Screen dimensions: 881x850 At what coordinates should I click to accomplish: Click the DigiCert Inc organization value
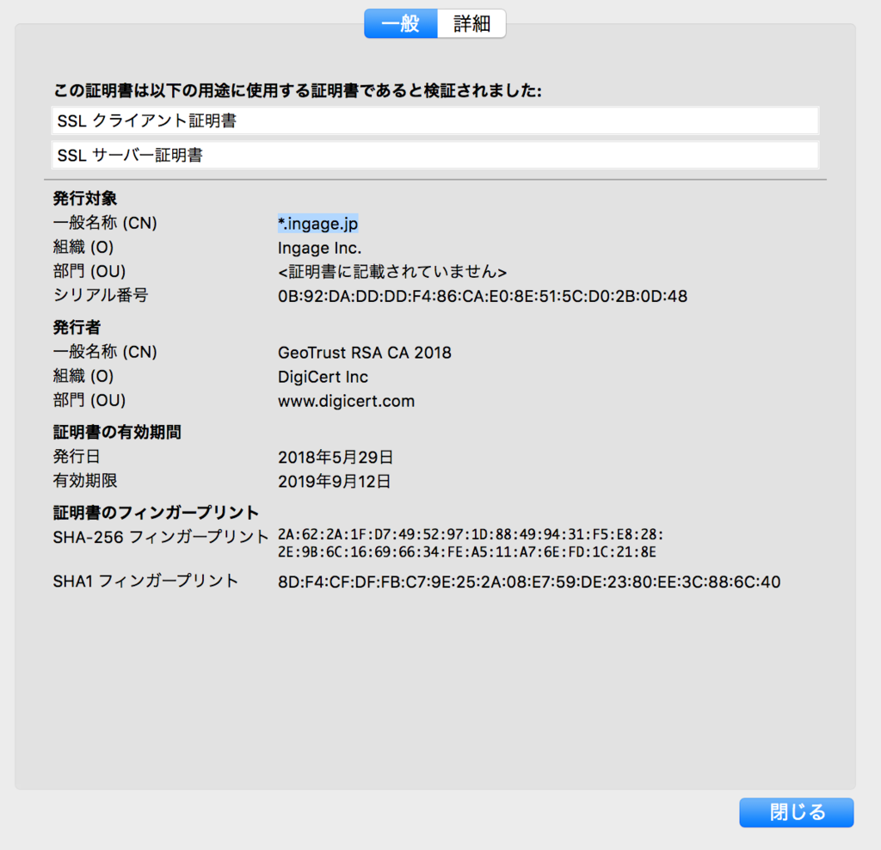pyautogui.click(x=323, y=377)
